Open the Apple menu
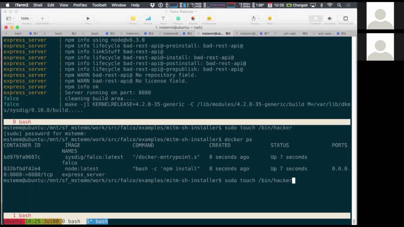The height and width of the screenshot is (227, 404). 8,5
